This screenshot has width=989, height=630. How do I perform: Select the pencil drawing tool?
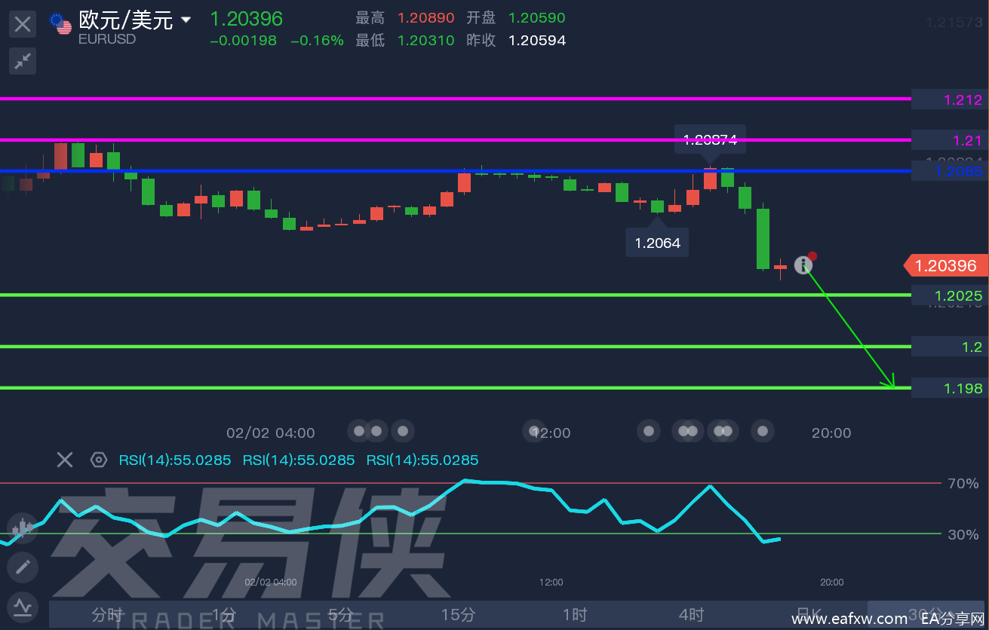click(22, 567)
